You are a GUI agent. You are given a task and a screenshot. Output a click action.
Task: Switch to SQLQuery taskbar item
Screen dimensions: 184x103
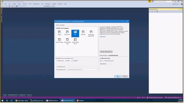(x=37, y=100)
